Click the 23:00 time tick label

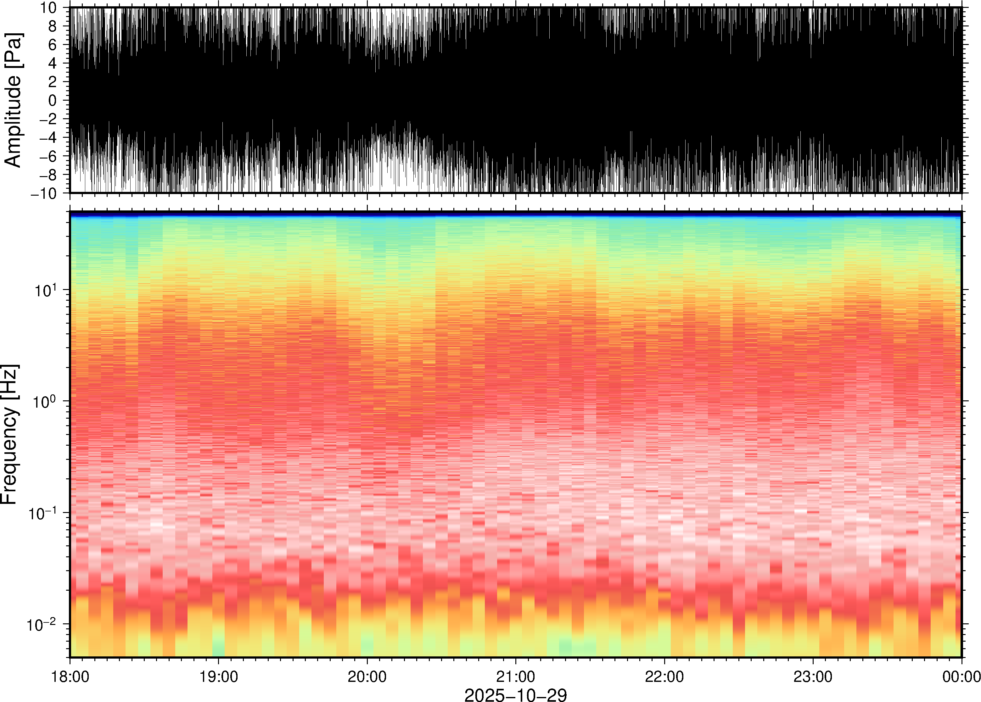(x=813, y=676)
